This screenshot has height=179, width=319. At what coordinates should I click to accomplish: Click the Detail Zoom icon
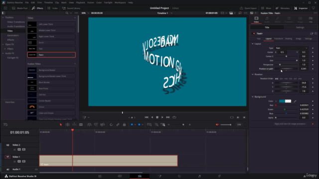click(x=157, y=125)
